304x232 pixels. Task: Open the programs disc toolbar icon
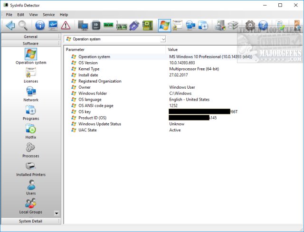tap(203, 25)
